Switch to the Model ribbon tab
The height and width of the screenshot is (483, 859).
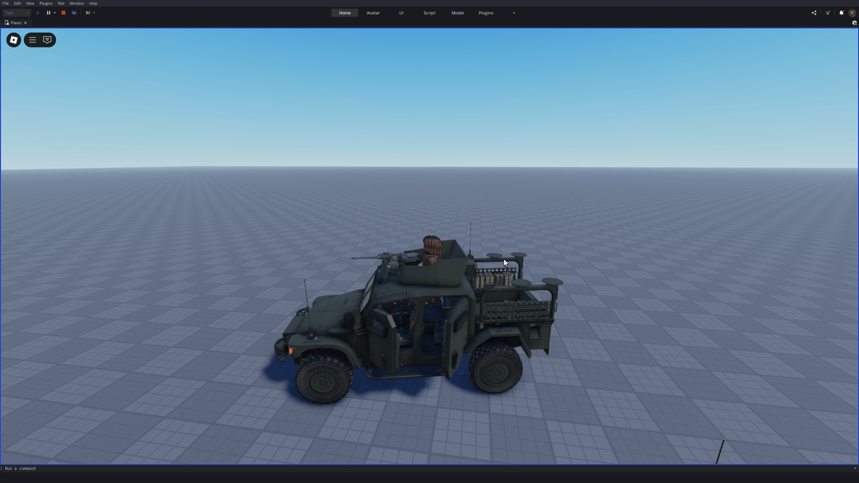pyautogui.click(x=458, y=13)
